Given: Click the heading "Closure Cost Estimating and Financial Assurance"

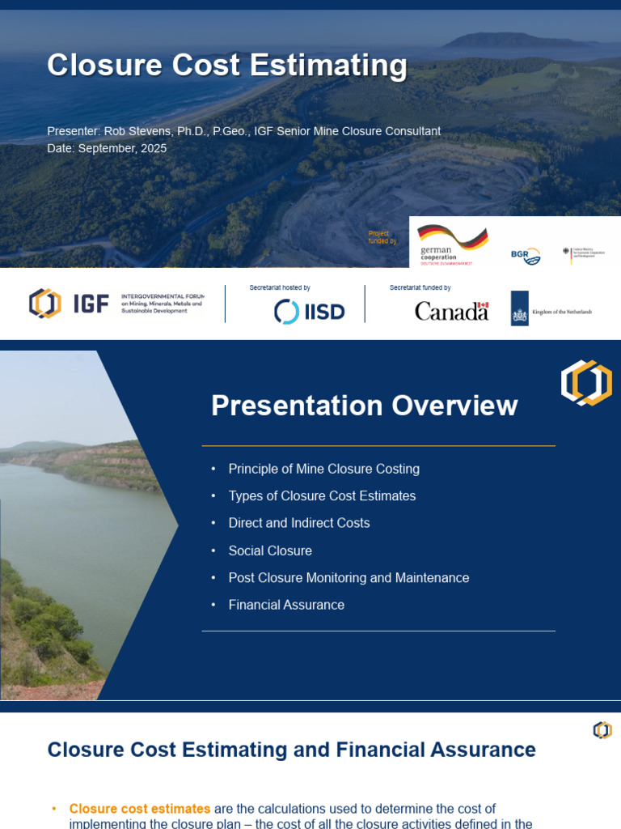Looking at the screenshot, I should click(x=291, y=750).
